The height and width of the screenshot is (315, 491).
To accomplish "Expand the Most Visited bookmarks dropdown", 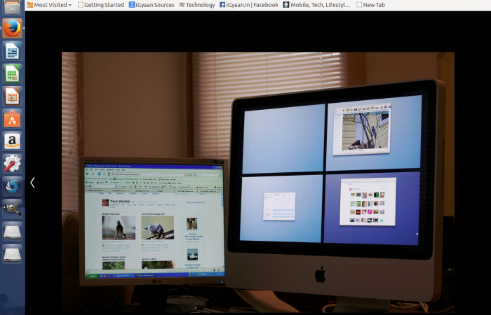I will point(49,5).
